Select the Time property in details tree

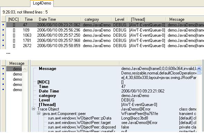tap(44, 87)
